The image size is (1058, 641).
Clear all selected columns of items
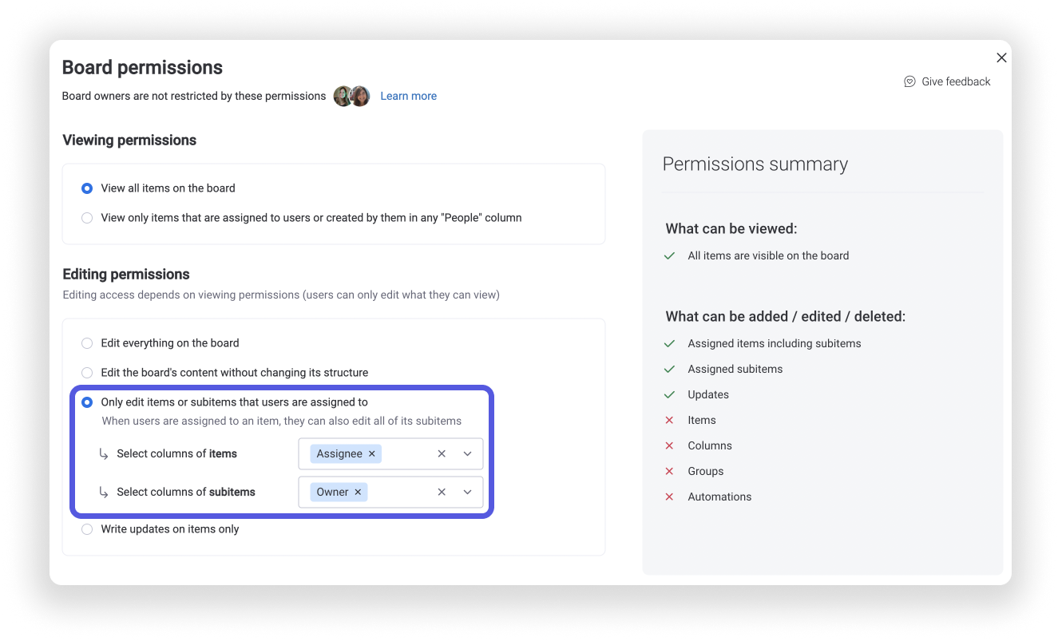[441, 453]
